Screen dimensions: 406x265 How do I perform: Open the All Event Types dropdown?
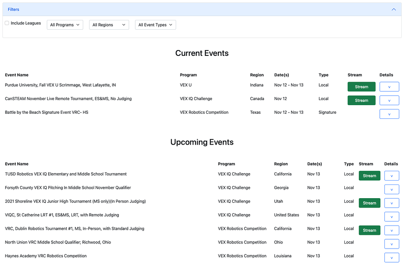155,25
